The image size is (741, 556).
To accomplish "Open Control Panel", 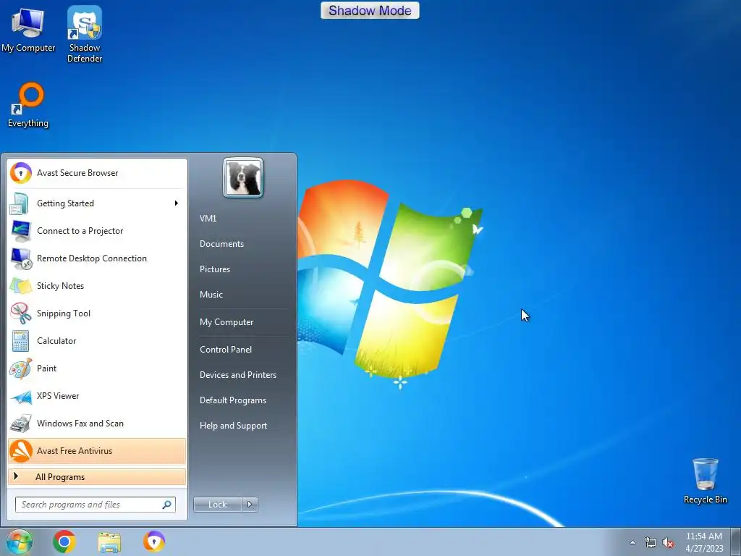I will tap(226, 350).
